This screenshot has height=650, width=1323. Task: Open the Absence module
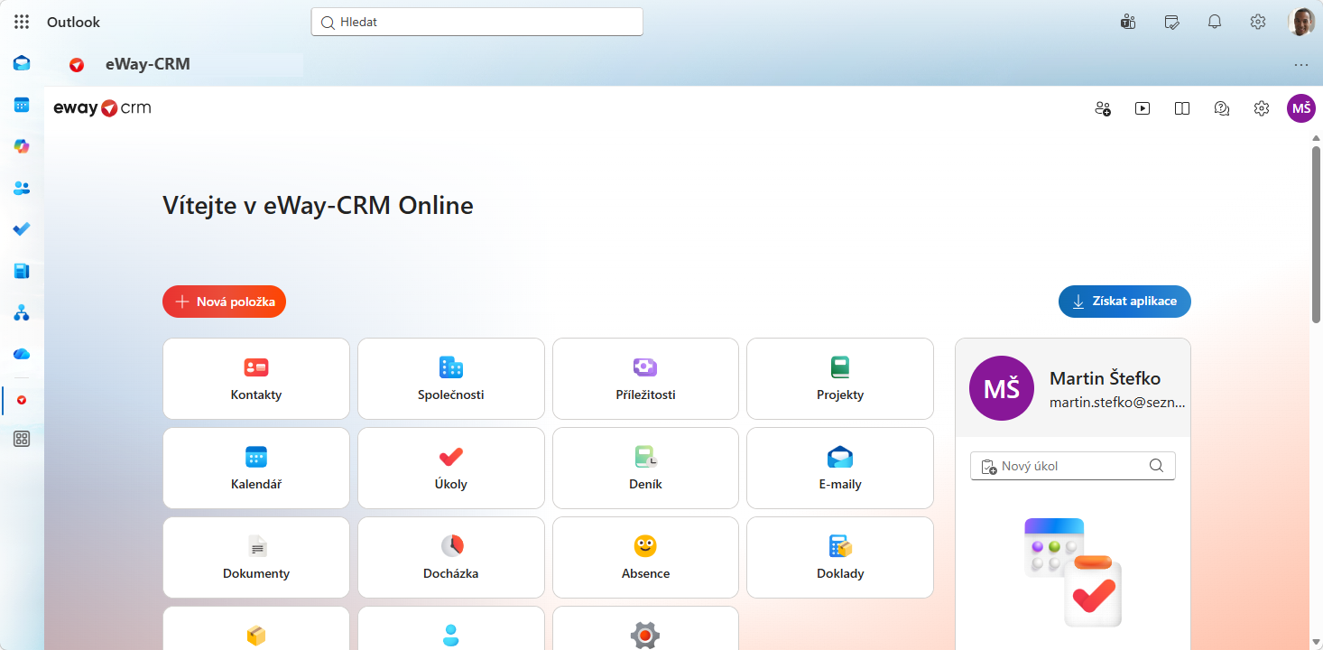(x=645, y=558)
